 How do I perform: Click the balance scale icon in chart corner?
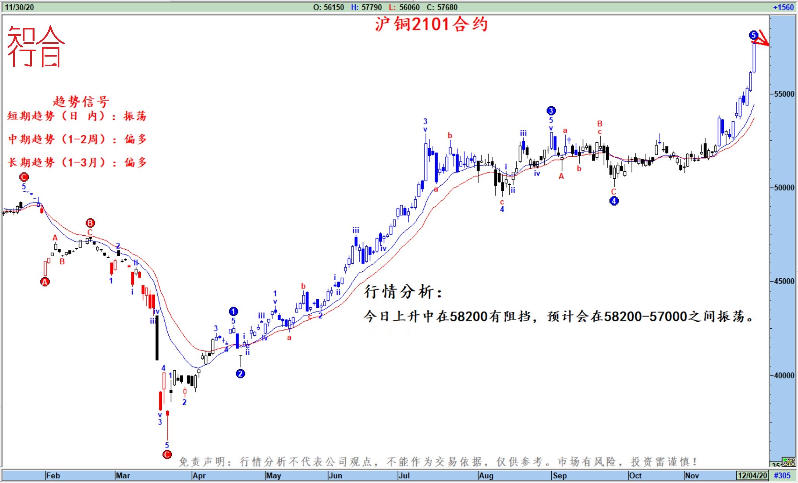[789, 462]
